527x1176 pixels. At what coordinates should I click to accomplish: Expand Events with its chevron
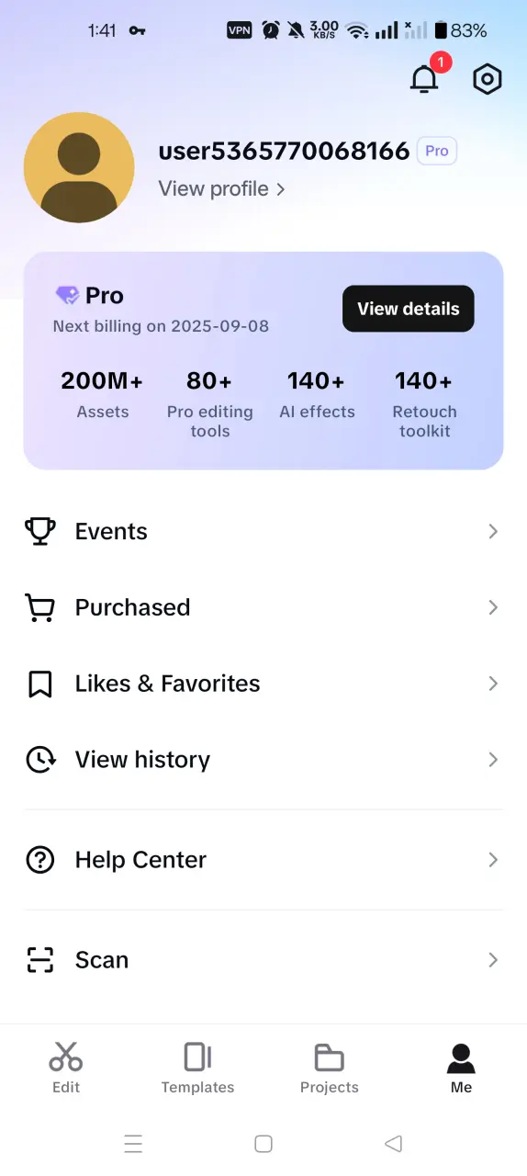point(493,531)
